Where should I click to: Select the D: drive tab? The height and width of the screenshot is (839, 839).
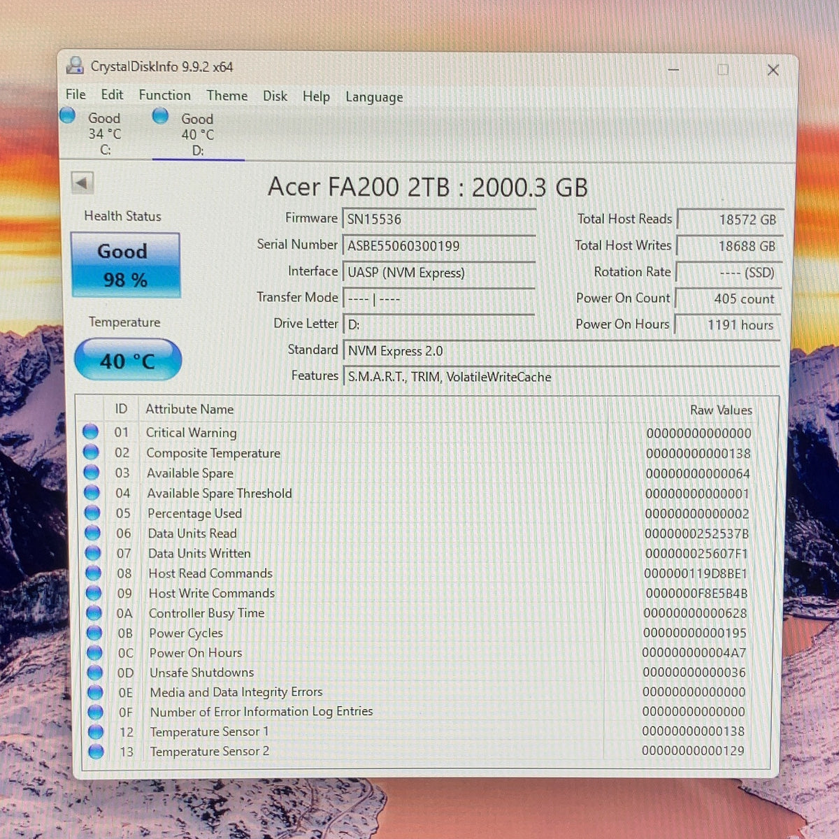198,134
